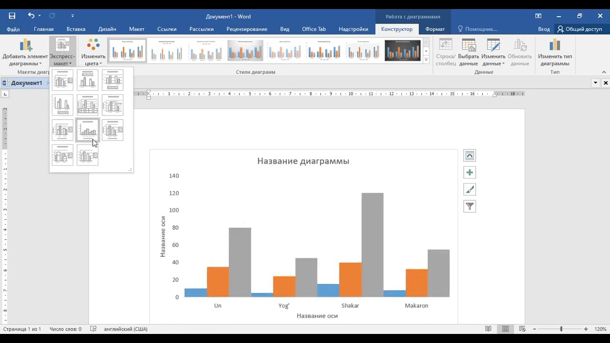Choose the last layout in second row
The image size is (610, 343).
click(x=112, y=105)
